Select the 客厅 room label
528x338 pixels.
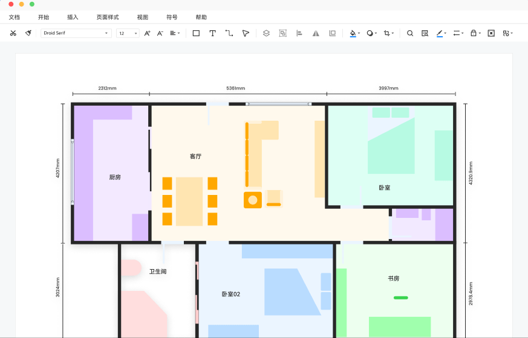[195, 156]
